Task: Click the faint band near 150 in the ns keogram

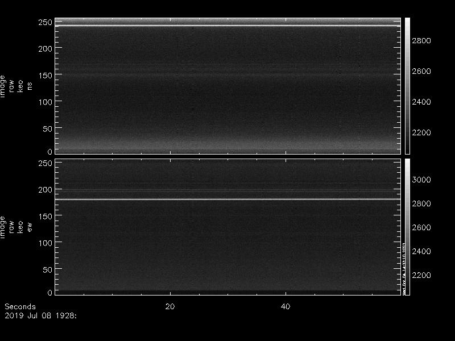Action: tap(227, 75)
